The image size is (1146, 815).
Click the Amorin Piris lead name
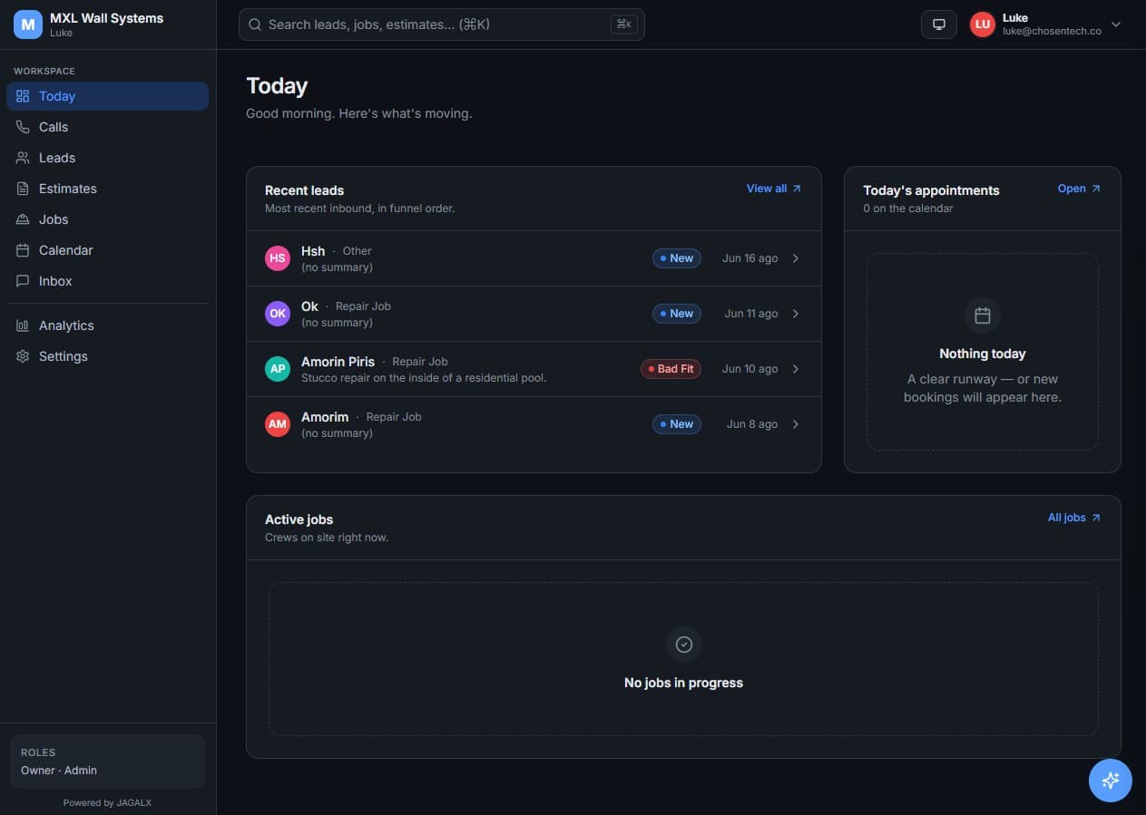(x=338, y=361)
